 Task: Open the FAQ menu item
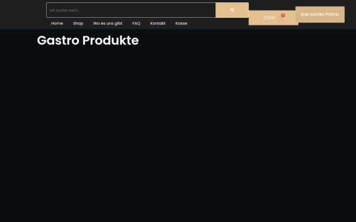[136, 23]
